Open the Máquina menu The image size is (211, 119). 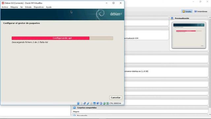point(14,7)
